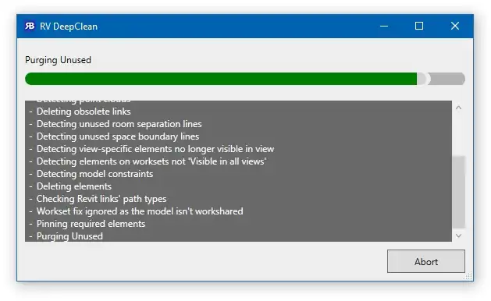The image size is (491, 301).
Task: Click the log scrollbar up arrow
Action: point(458,108)
